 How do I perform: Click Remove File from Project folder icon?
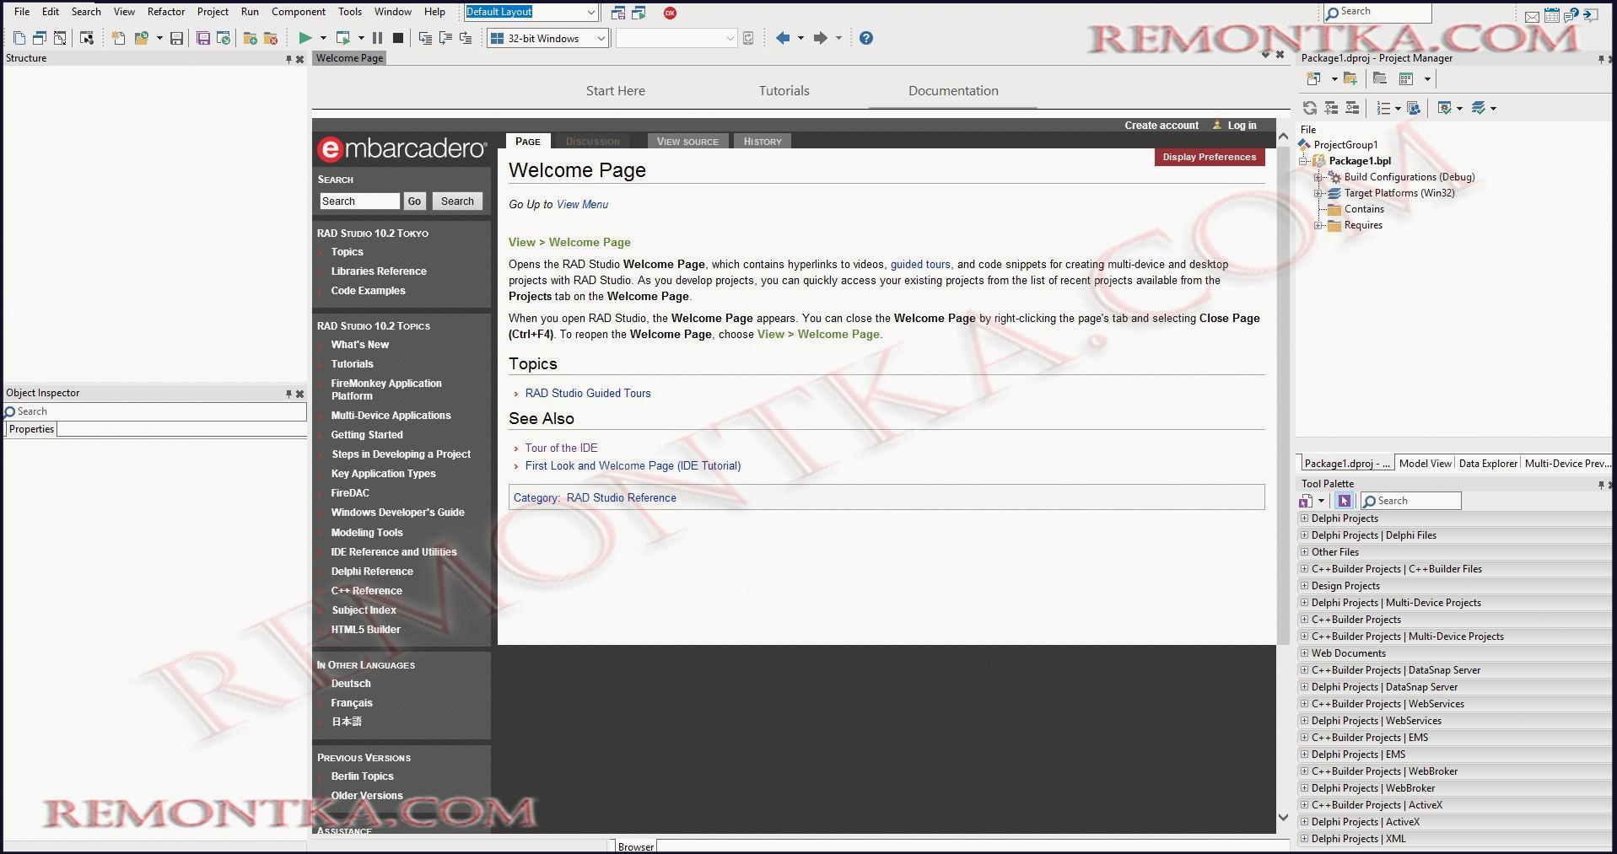[x=271, y=38]
